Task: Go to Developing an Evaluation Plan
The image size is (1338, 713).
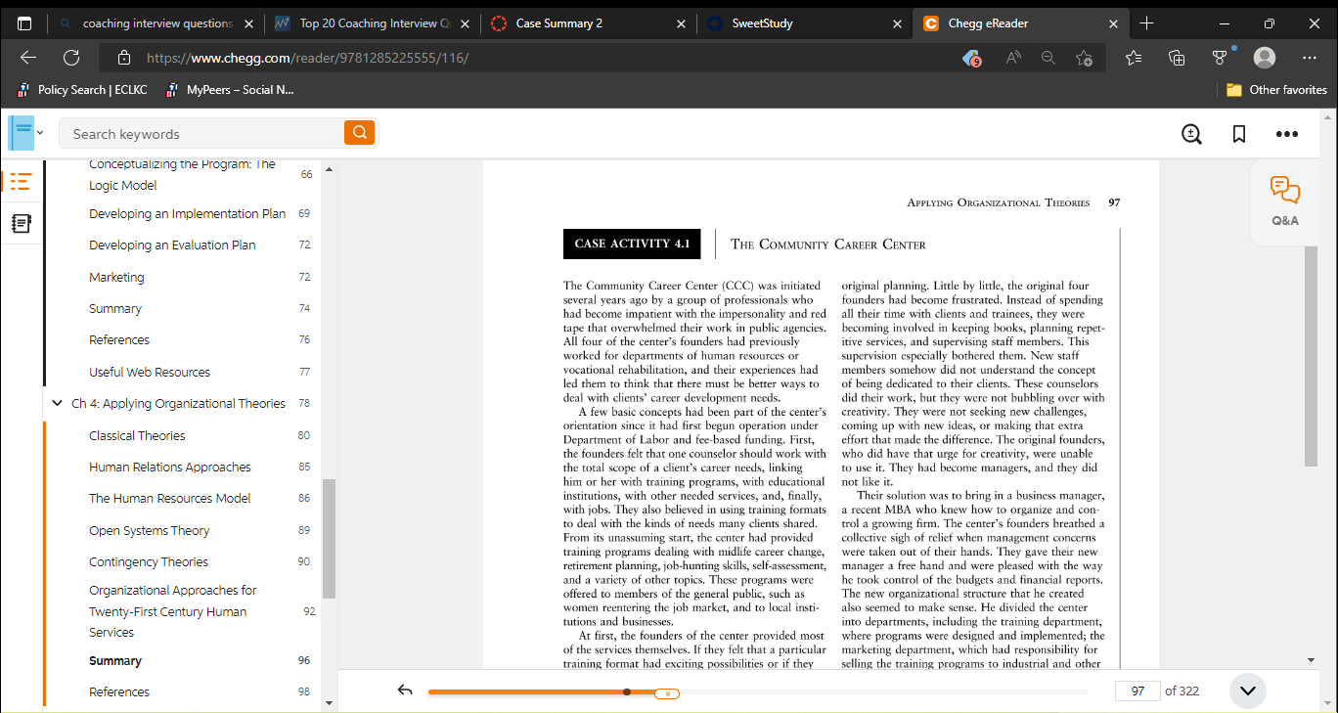Action: tap(172, 245)
